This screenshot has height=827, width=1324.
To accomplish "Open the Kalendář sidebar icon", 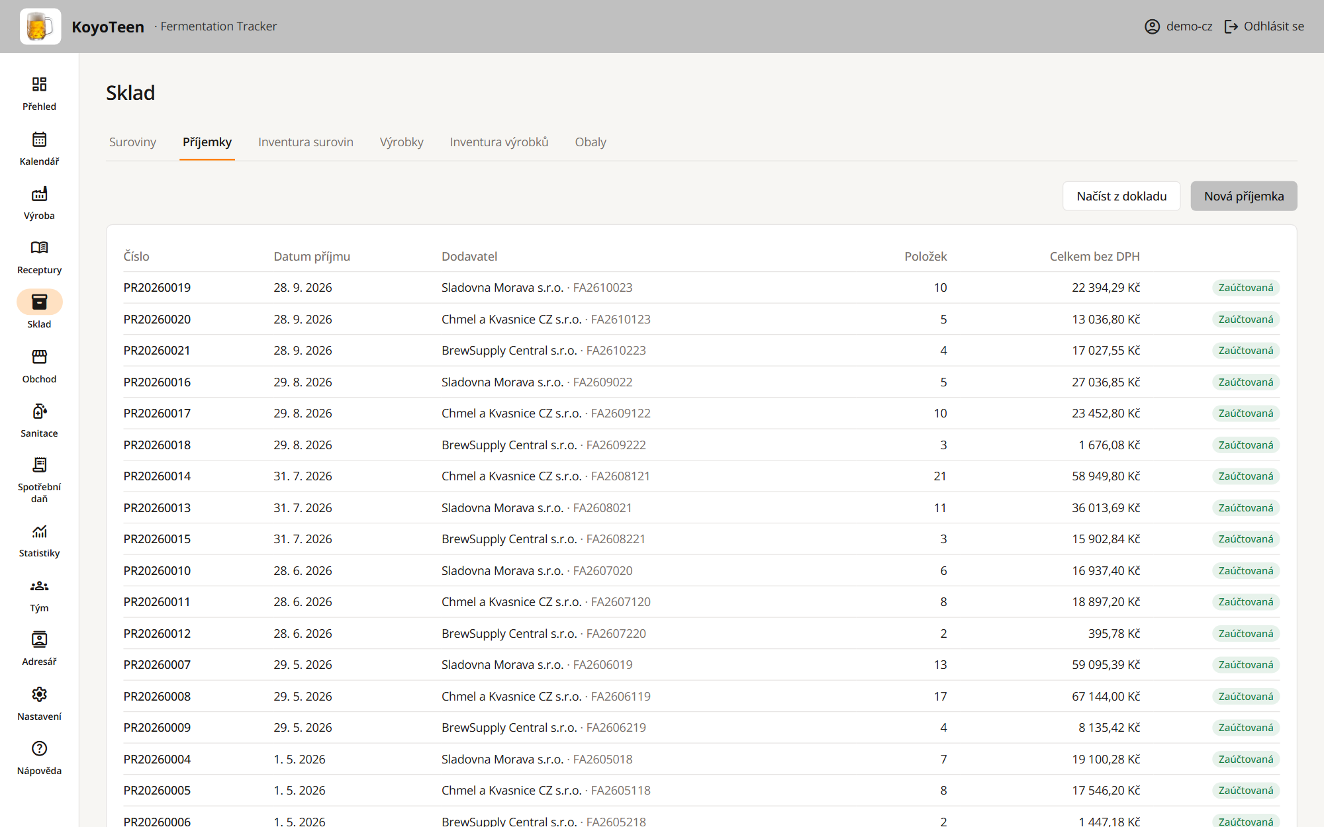I will tap(39, 139).
